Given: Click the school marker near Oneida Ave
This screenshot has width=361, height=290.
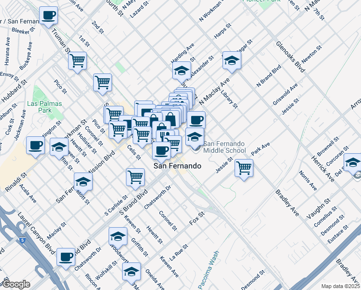Looking at the screenshot, I should click(131, 272).
